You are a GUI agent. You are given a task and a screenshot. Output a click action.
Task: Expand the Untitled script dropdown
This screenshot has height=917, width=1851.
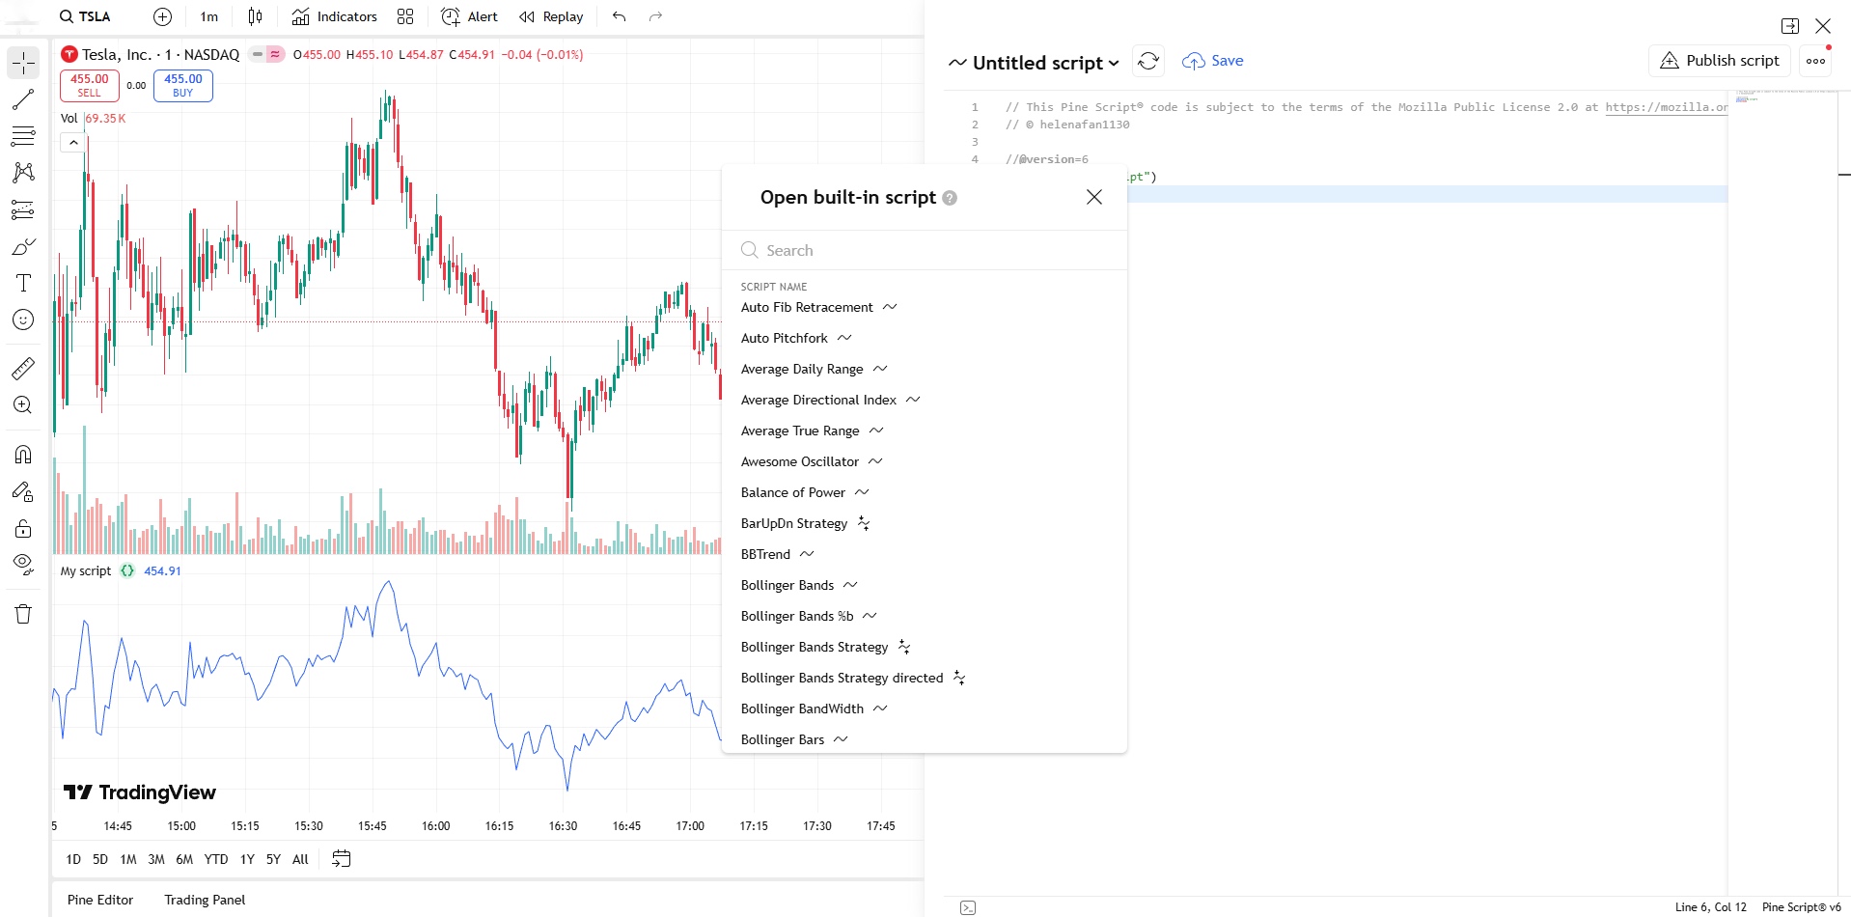[1034, 63]
